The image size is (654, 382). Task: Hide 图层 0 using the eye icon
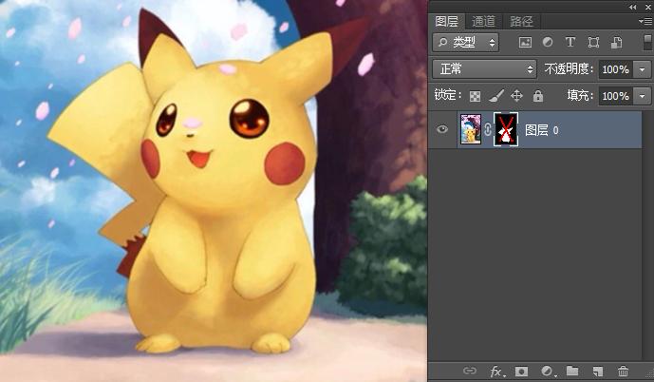coord(442,130)
